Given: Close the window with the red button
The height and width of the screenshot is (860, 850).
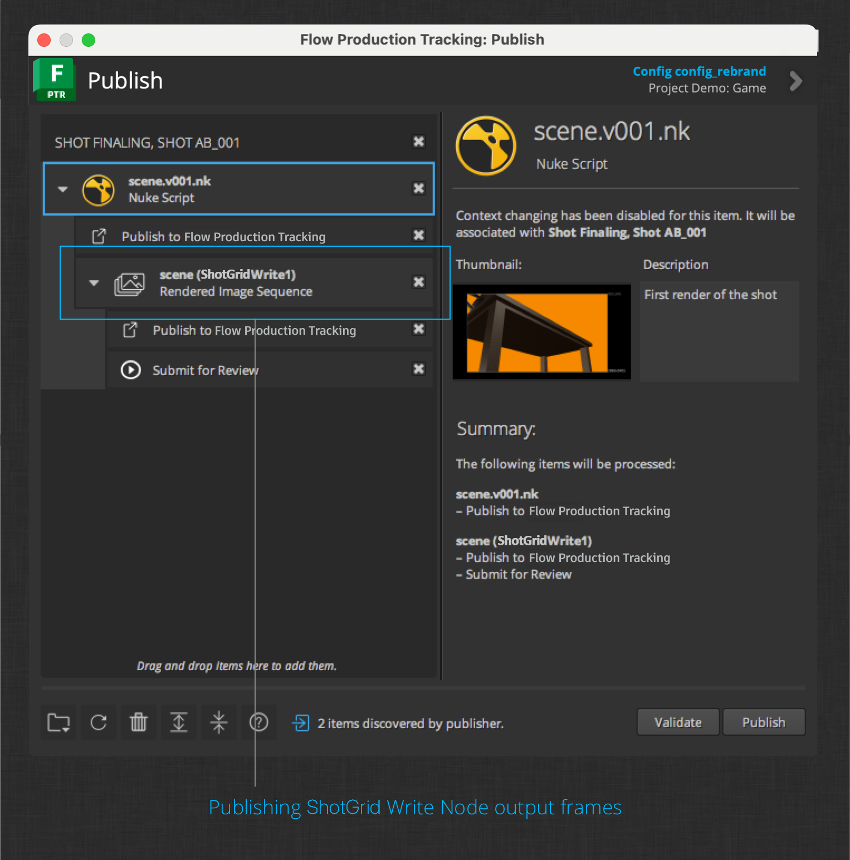Looking at the screenshot, I should (44, 40).
